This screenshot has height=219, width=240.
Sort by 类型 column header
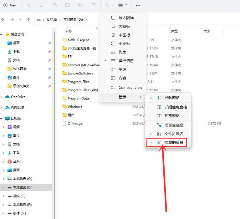point(174,31)
